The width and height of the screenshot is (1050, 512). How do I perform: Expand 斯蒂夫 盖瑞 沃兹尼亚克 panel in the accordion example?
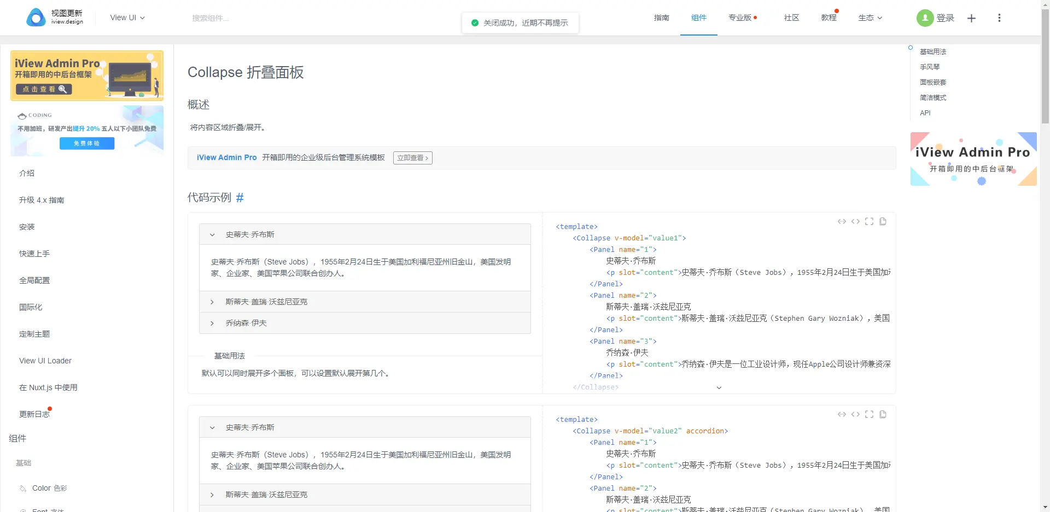click(x=365, y=495)
